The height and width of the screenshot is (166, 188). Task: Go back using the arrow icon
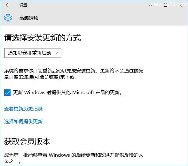point(8,5)
